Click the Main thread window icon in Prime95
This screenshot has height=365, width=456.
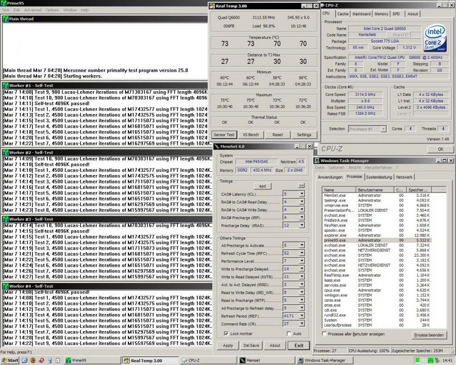click(x=6, y=19)
